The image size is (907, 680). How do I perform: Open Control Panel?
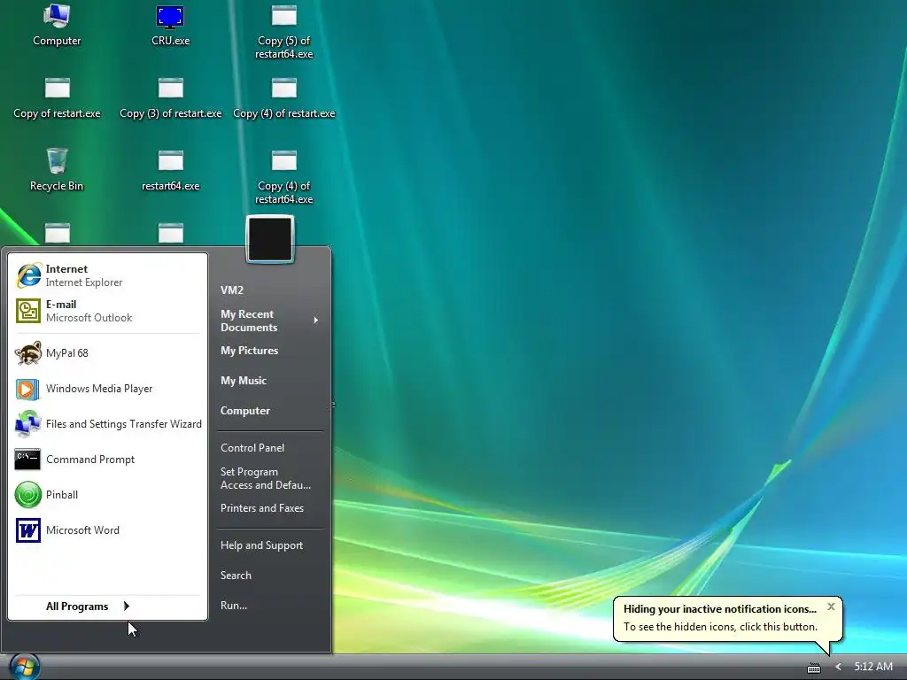point(270,447)
